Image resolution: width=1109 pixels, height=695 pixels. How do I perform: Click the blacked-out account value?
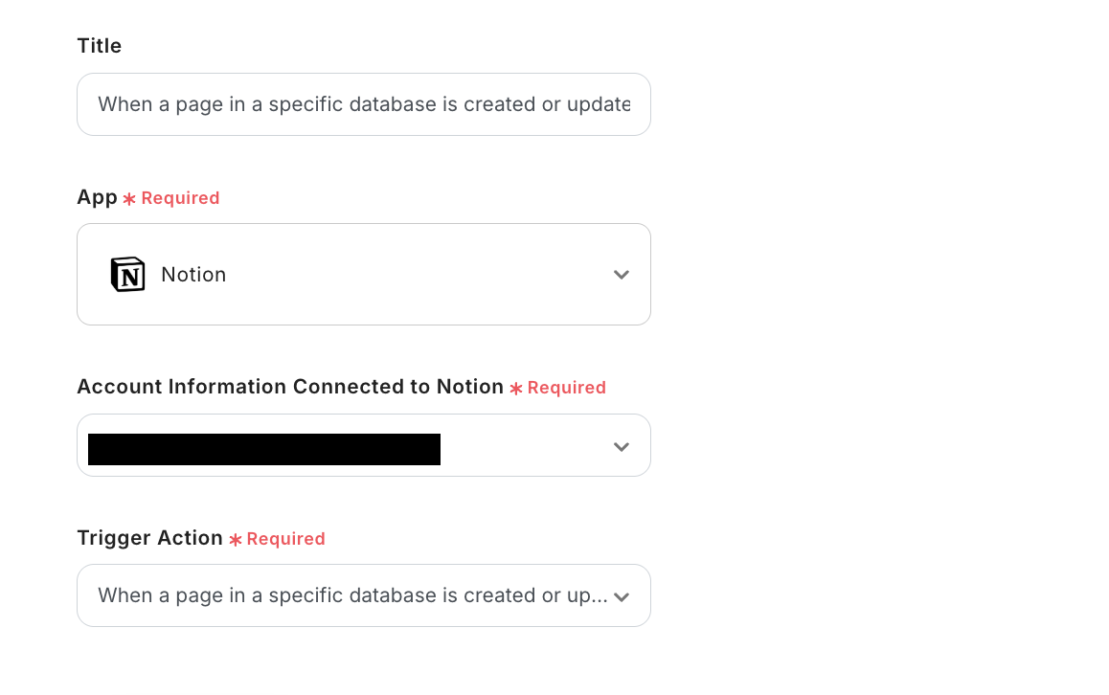point(263,449)
